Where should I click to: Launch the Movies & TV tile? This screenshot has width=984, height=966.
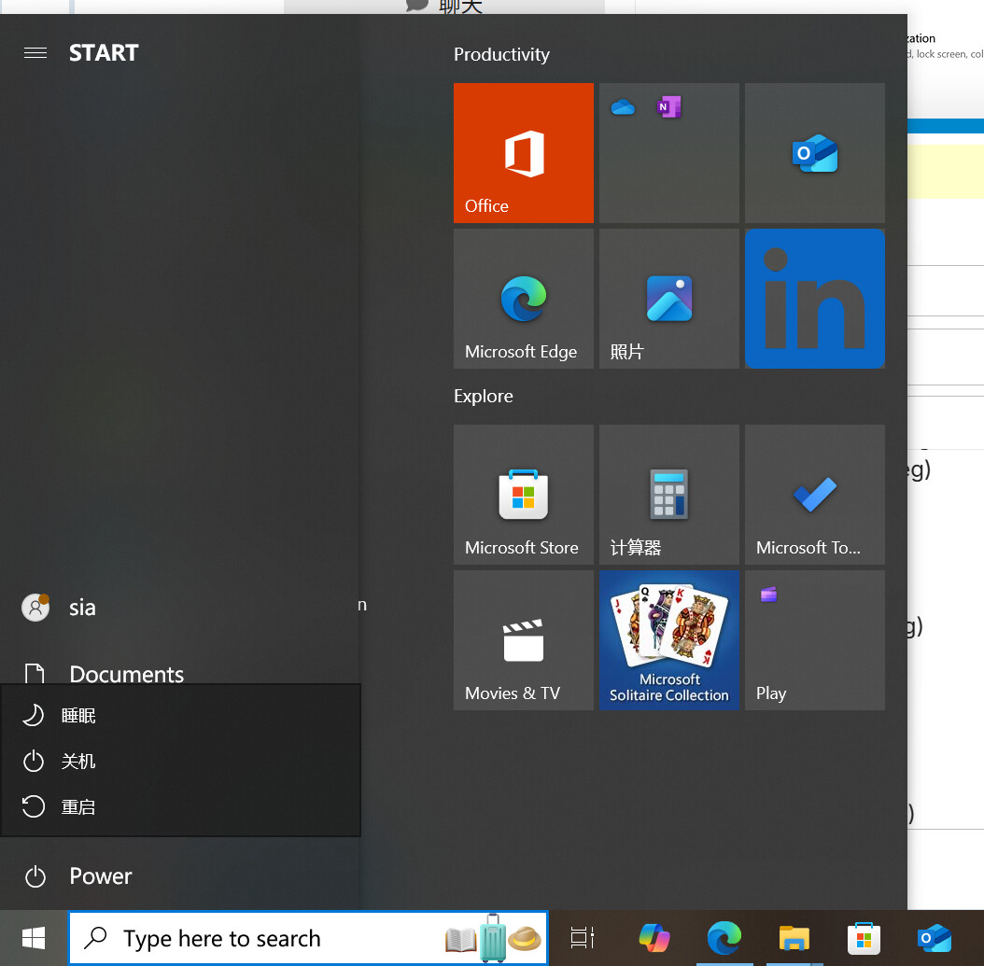click(524, 640)
